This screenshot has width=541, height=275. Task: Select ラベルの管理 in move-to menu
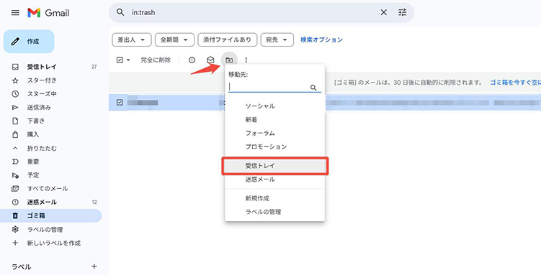tap(274, 212)
